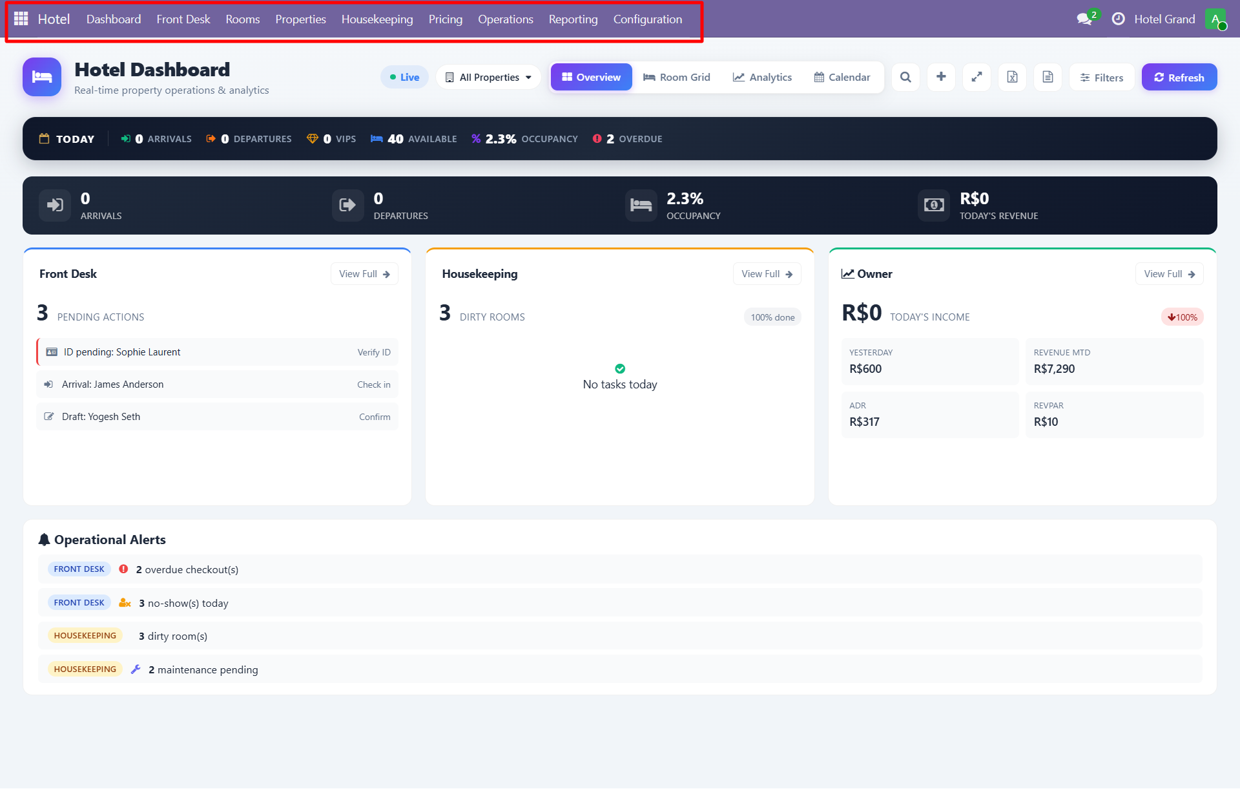1240x789 pixels.
Task: Open the Housekeeping menu item
Action: point(377,19)
